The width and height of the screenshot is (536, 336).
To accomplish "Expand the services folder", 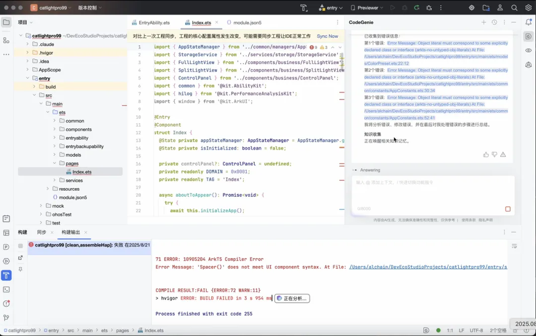I will coord(55,181).
